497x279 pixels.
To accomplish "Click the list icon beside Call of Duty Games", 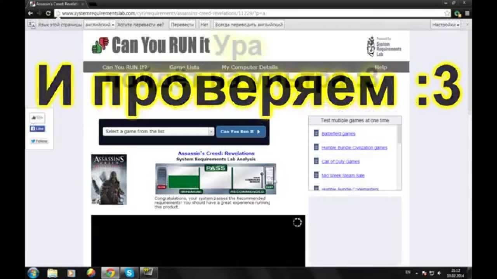I will [316, 162].
